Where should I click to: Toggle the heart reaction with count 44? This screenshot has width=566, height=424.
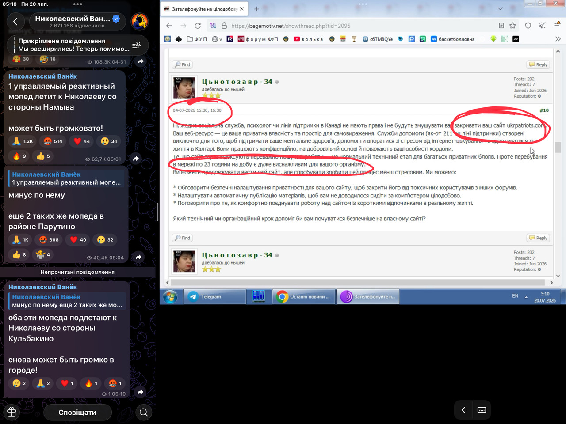tap(81, 141)
